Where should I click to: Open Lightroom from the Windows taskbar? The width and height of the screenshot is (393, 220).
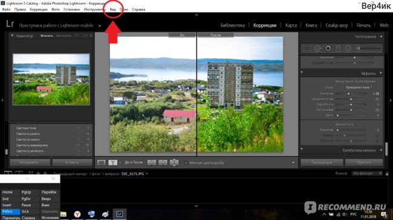tap(119, 214)
